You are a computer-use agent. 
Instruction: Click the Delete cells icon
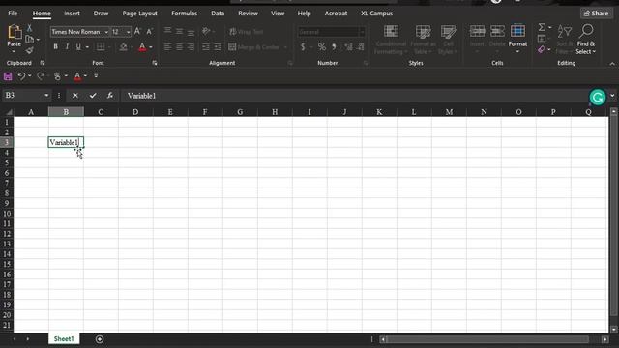coord(497,32)
